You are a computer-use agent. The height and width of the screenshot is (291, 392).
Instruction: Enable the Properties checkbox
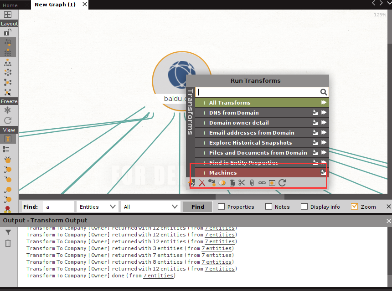click(x=221, y=206)
